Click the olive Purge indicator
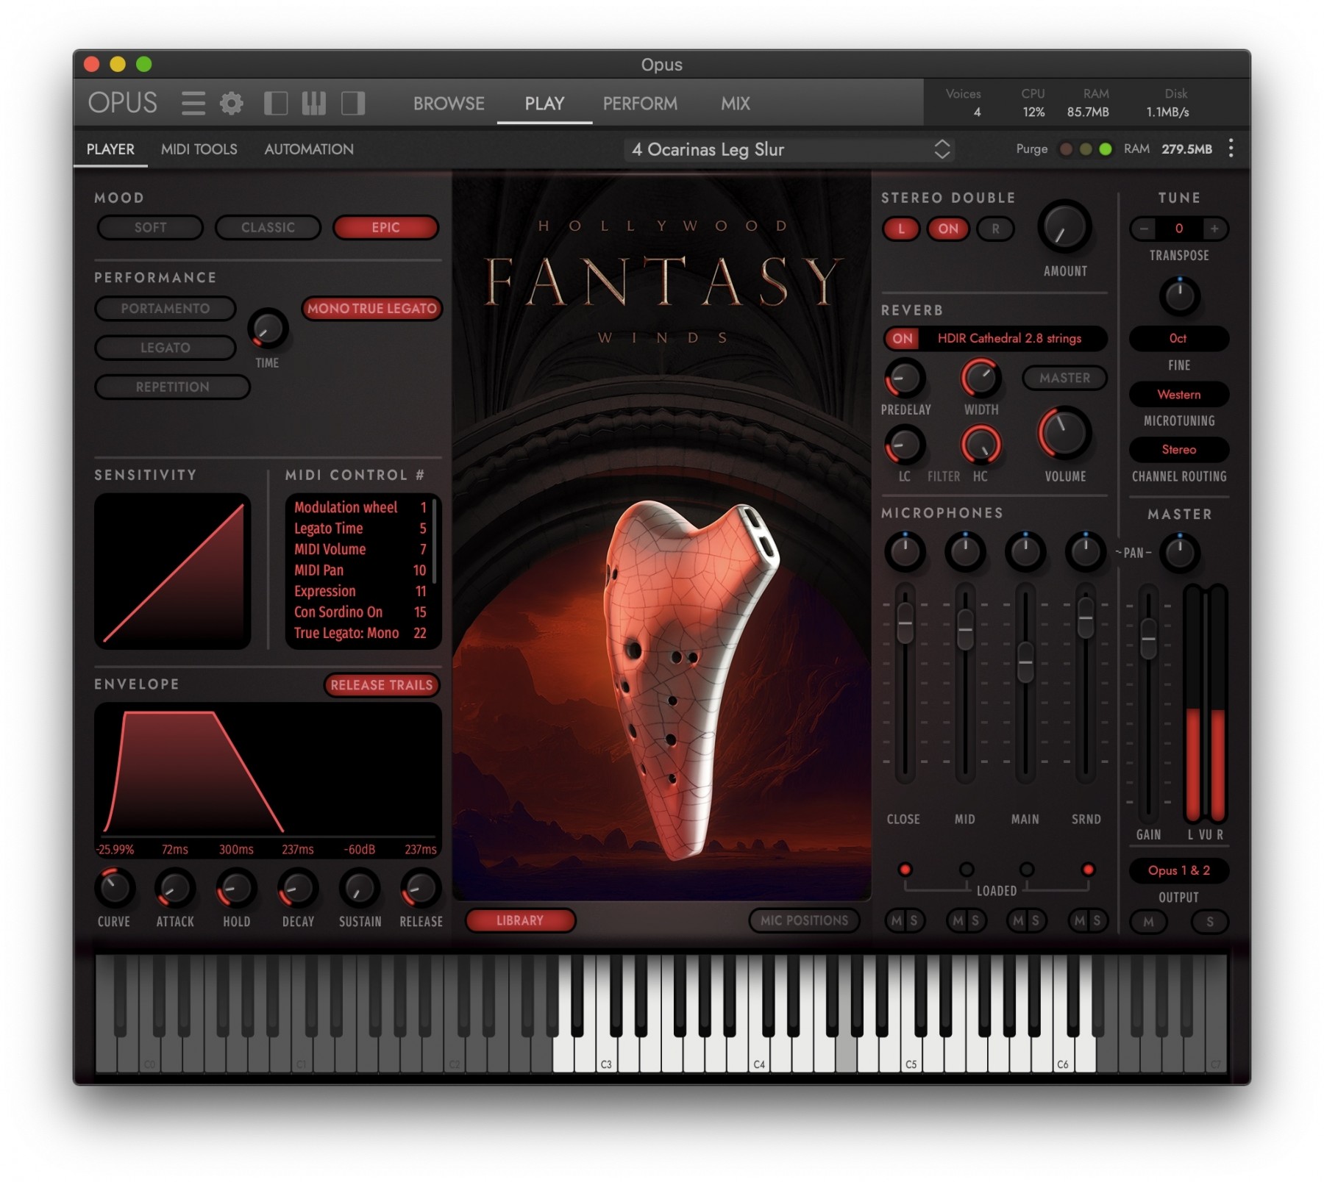 click(x=1085, y=149)
